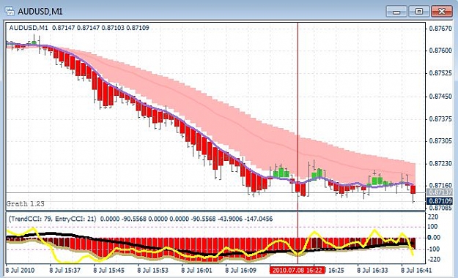Click the 0.87525 price scale label
458x278 pixels.
tap(440, 73)
